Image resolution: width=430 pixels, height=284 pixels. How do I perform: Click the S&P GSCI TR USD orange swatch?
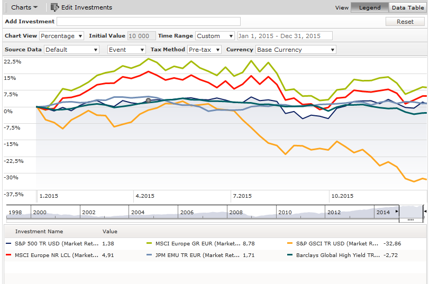pyautogui.click(x=290, y=243)
